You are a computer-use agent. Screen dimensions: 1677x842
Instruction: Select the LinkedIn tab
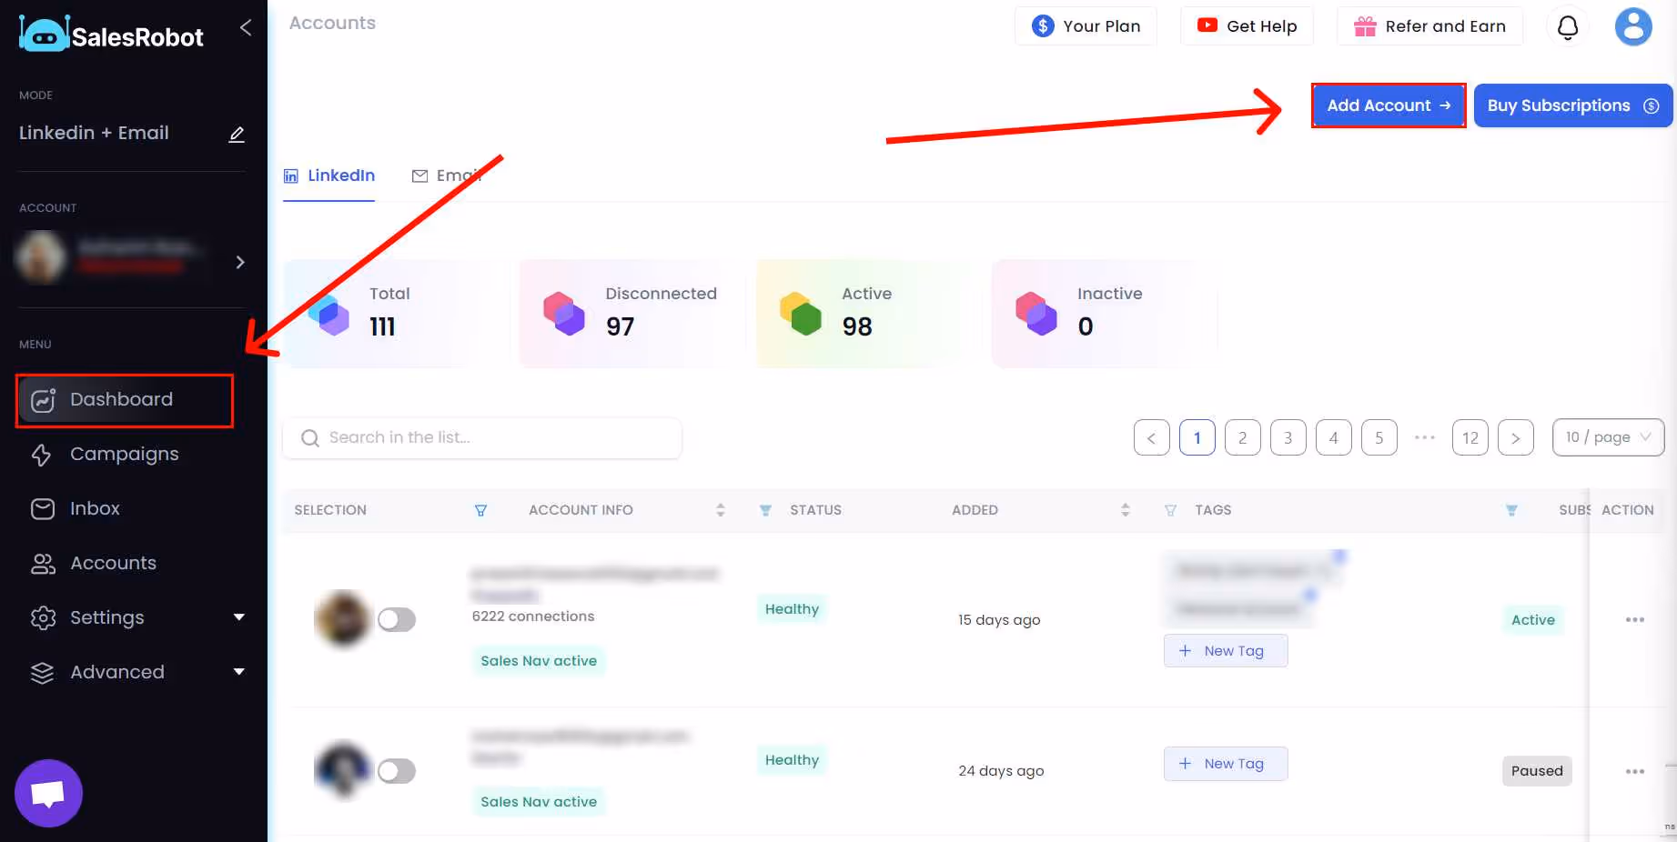point(329,175)
